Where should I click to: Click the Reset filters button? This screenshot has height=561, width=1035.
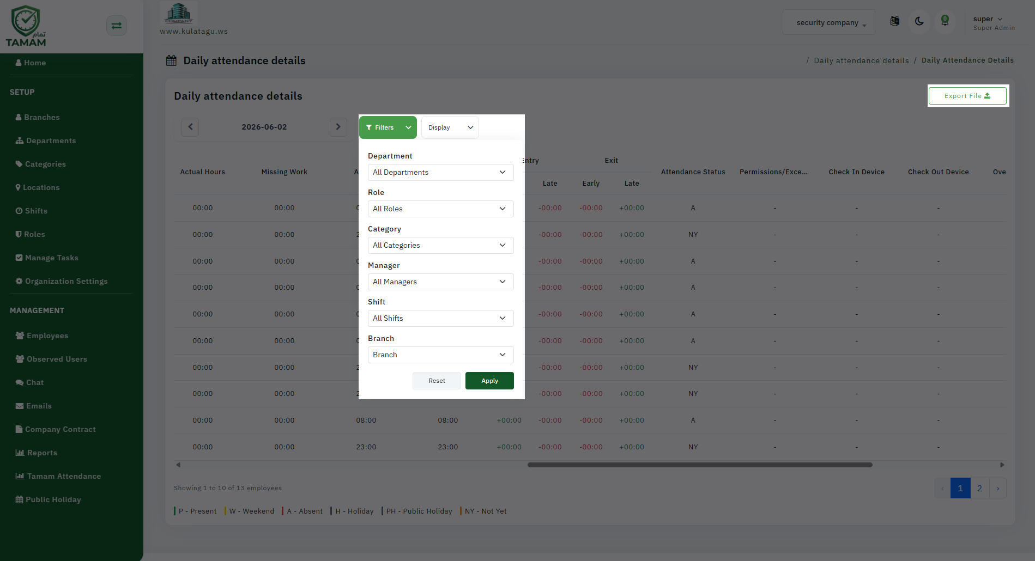click(x=437, y=381)
